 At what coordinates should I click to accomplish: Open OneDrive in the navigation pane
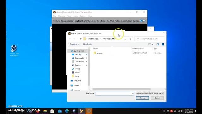pyautogui.click(x=77, y=81)
